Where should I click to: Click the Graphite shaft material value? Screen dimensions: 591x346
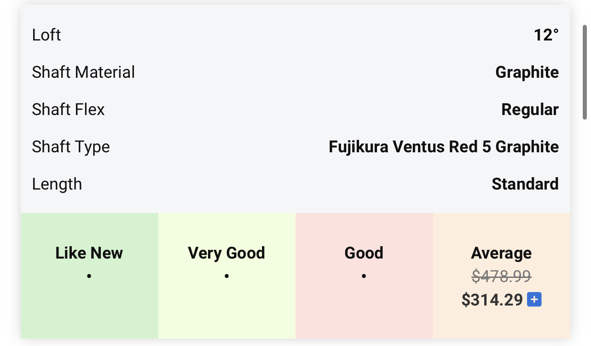527,72
